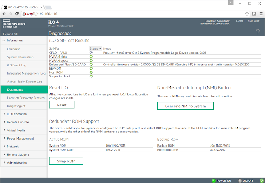265x183 pixels.
Task: Open the iLO Event Log
Action: (17, 65)
